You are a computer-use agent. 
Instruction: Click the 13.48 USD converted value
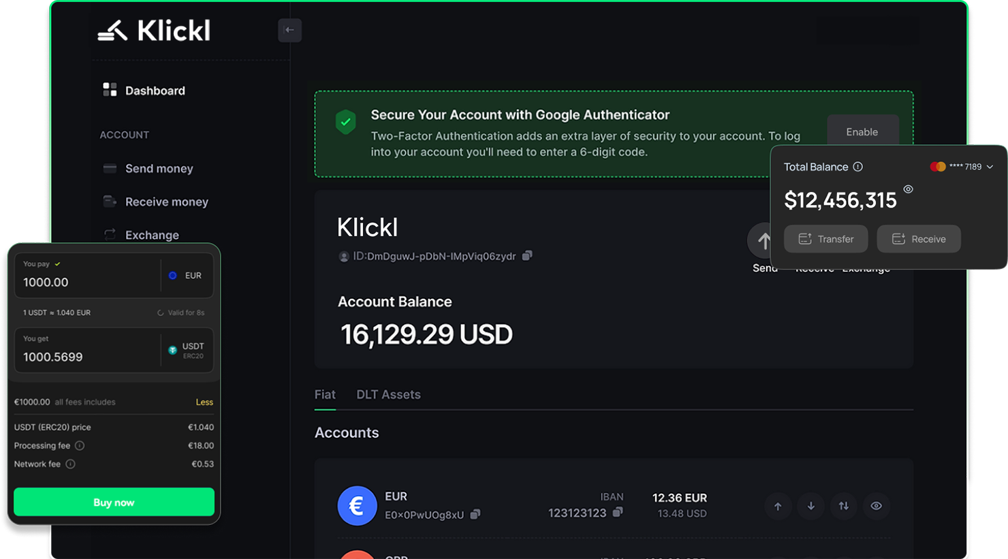tap(682, 513)
